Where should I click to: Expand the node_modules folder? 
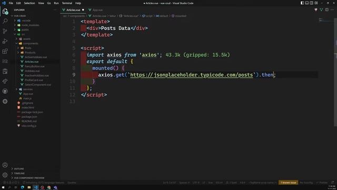click(x=30, y=25)
